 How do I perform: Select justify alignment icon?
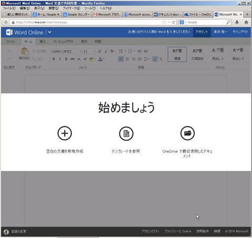click(140, 59)
